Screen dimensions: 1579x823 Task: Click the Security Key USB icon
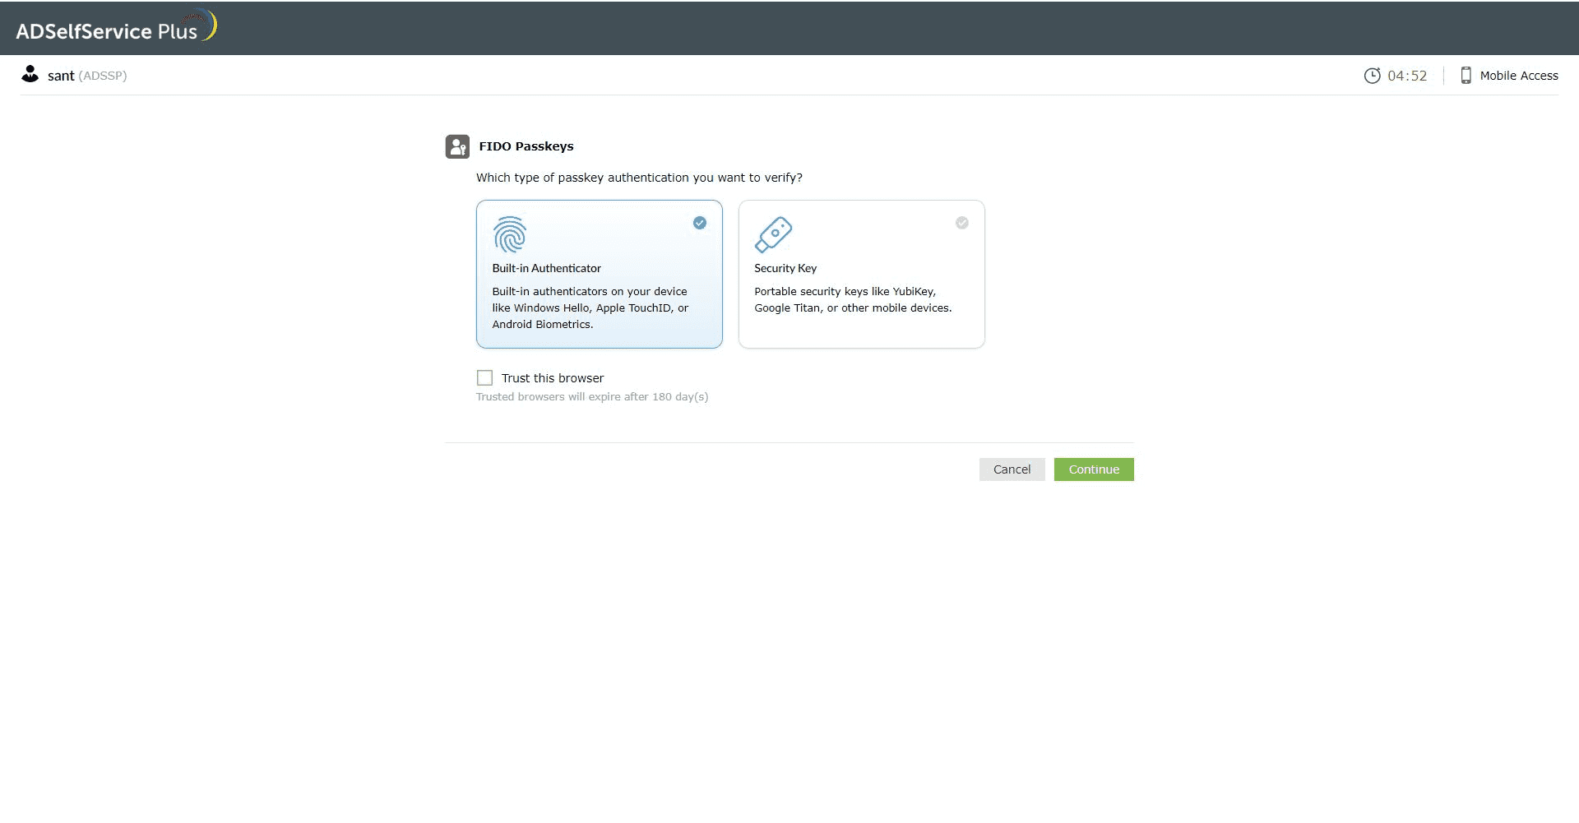point(773,234)
